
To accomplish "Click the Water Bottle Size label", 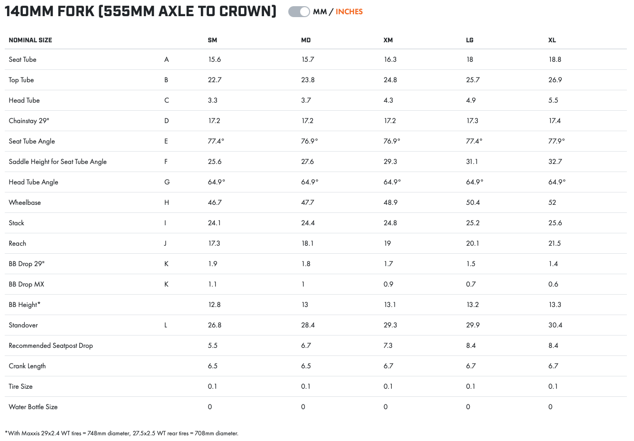I will (x=33, y=407).
